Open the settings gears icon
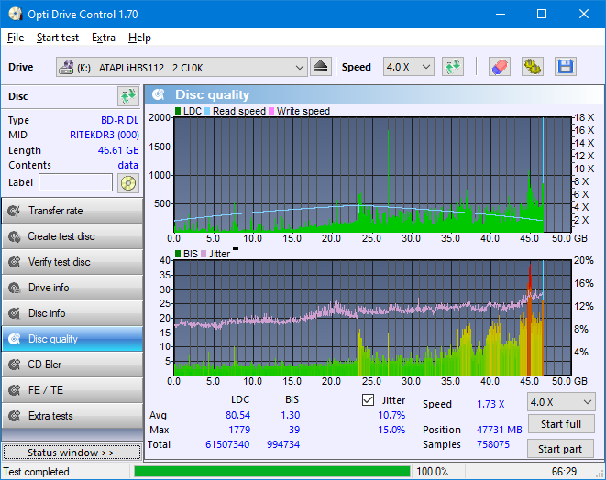The height and width of the screenshot is (480, 606). tap(533, 67)
